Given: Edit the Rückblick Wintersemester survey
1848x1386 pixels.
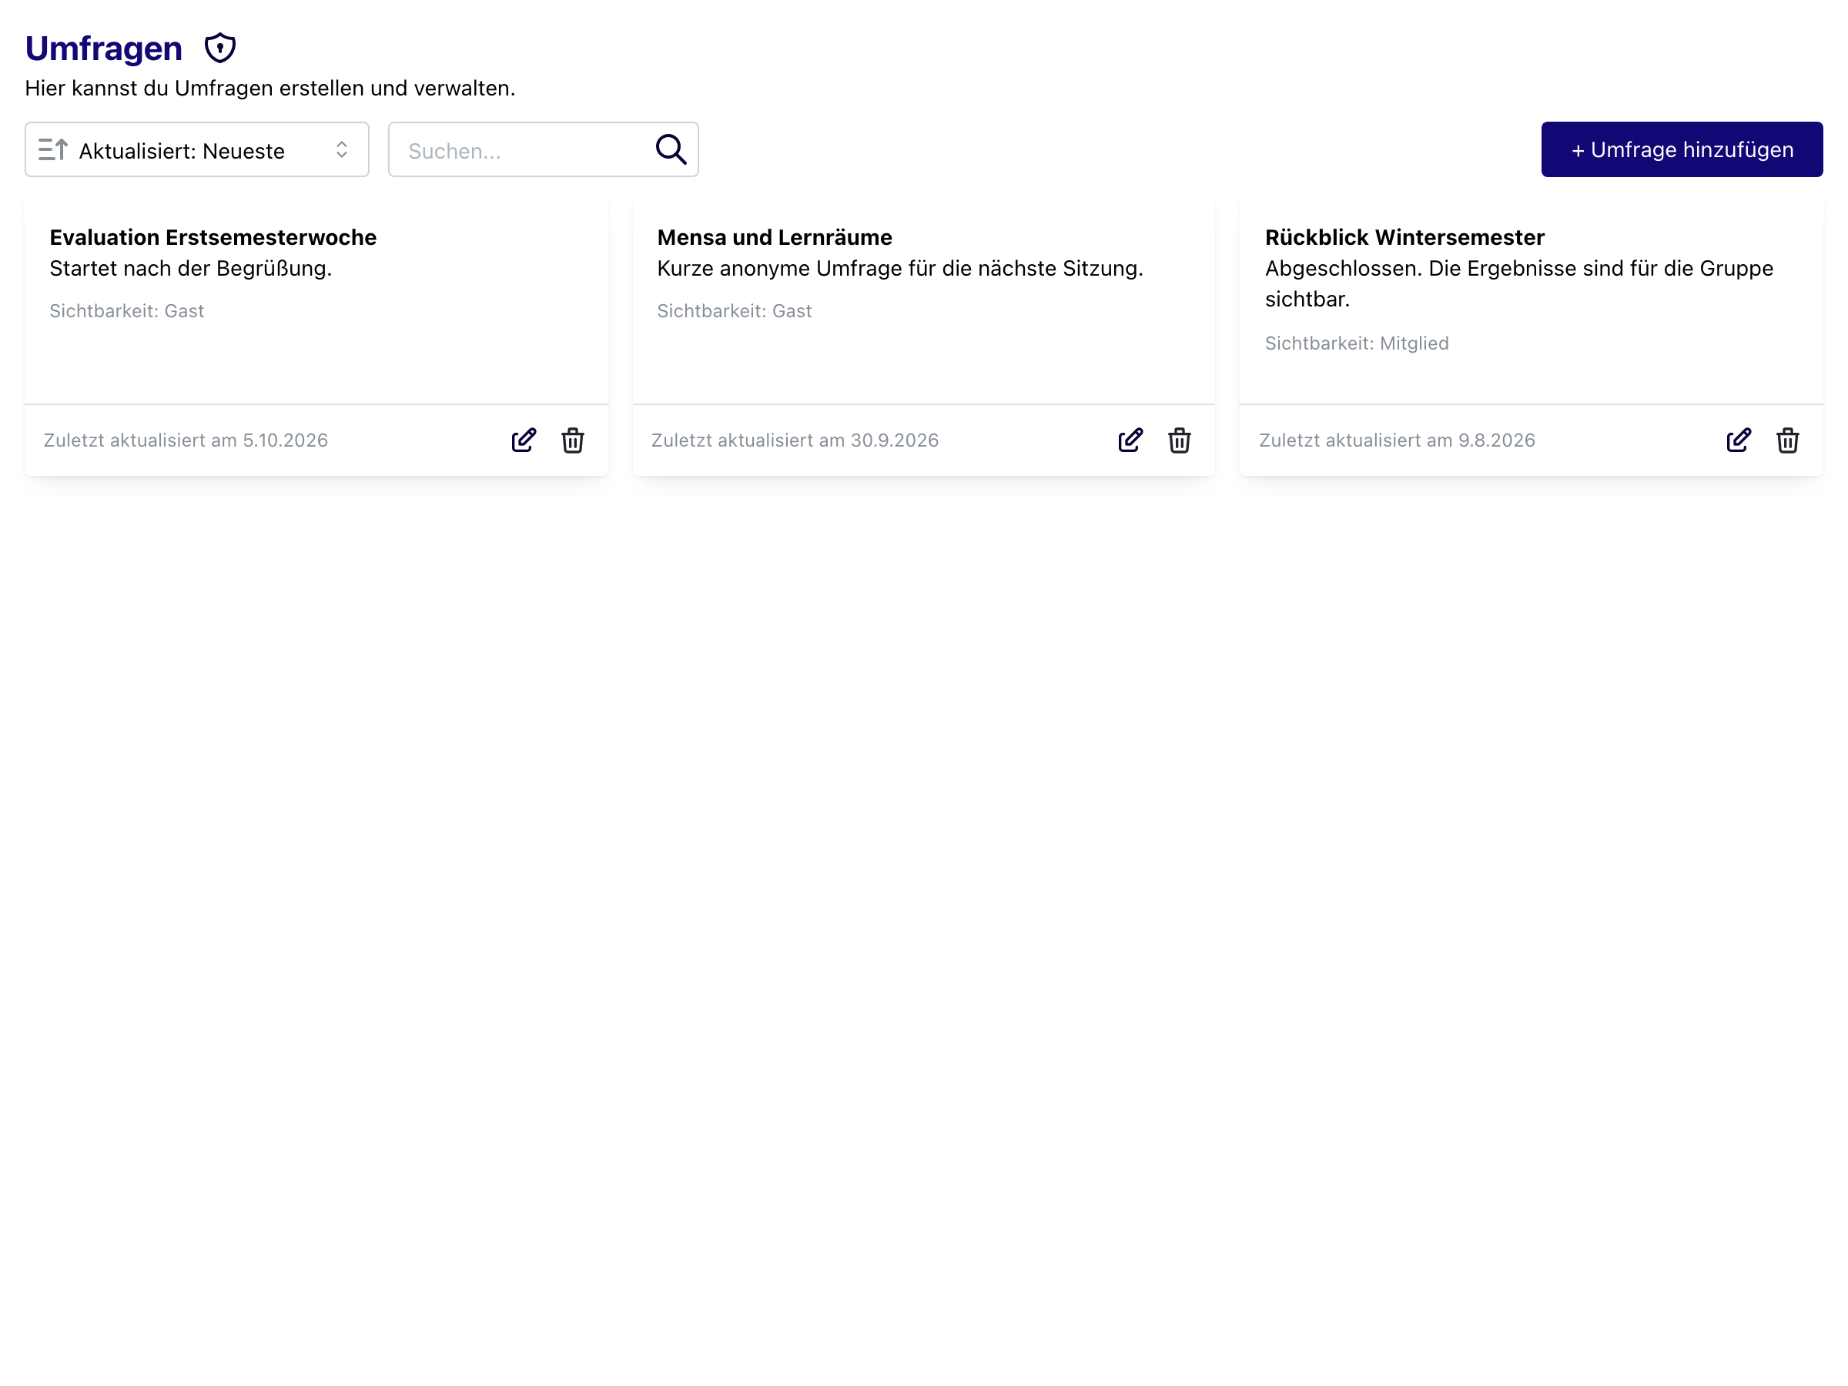Looking at the screenshot, I should pyautogui.click(x=1739, y=440).
